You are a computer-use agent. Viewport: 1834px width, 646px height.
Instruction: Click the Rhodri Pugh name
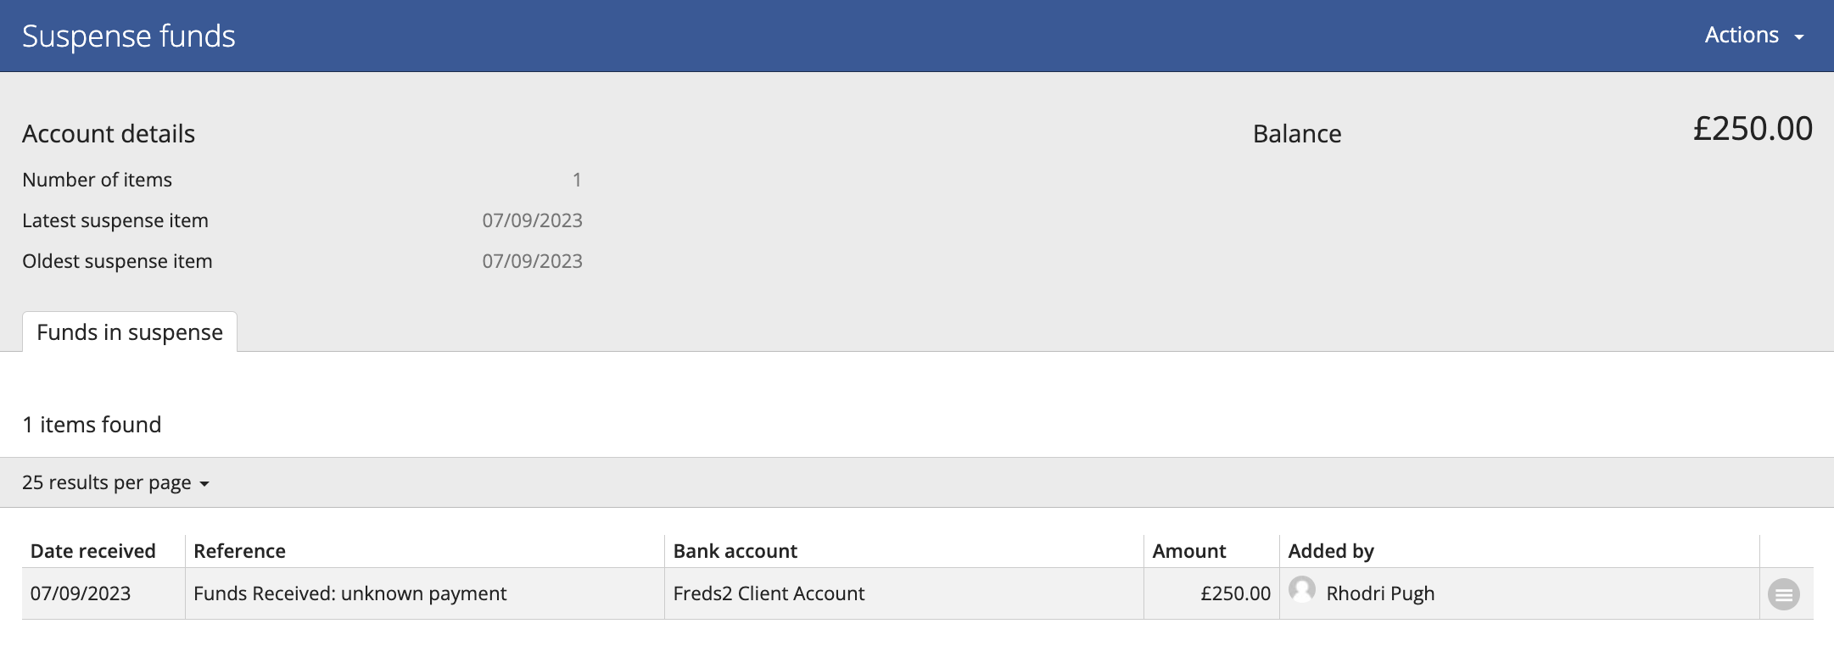point(1380,593)
